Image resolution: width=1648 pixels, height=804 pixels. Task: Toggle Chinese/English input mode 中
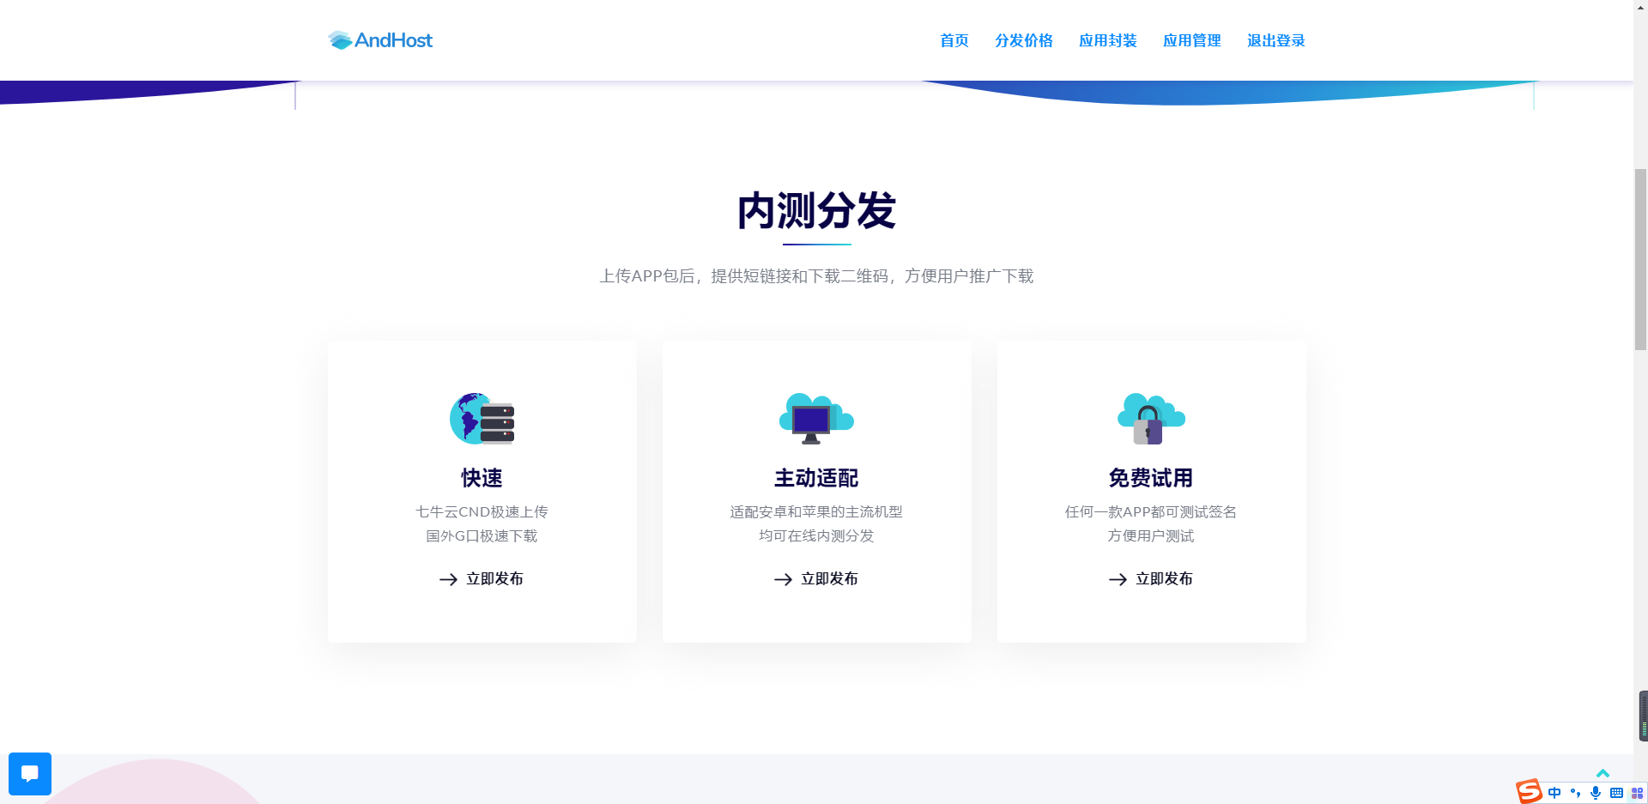(1554, 793)
